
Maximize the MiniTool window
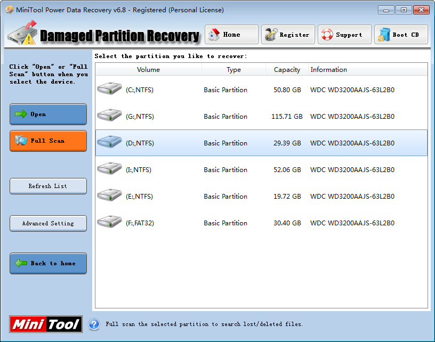(404, 10)
